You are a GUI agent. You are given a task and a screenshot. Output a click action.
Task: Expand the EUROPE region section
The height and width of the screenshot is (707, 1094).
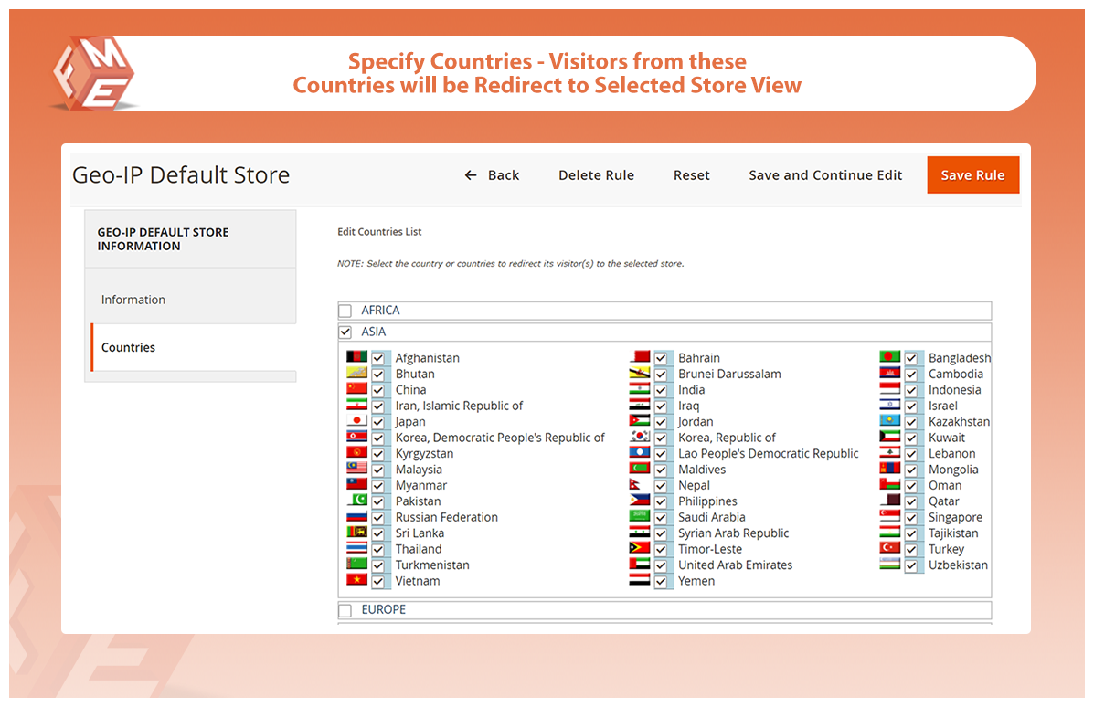383,609
